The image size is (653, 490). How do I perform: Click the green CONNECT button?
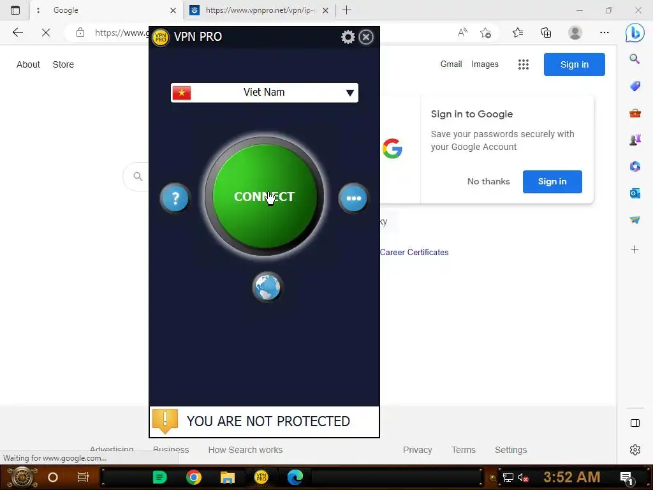point(265,197)
